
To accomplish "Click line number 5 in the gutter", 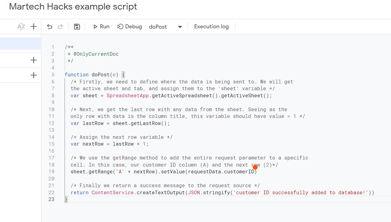I will click(x=53, y=75).
